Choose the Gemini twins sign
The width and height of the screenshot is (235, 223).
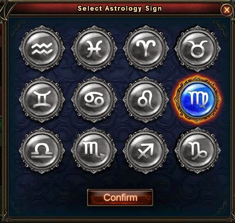tap(42, 99)
